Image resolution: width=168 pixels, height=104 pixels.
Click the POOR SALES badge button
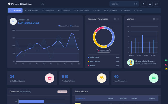pos(103,51)
